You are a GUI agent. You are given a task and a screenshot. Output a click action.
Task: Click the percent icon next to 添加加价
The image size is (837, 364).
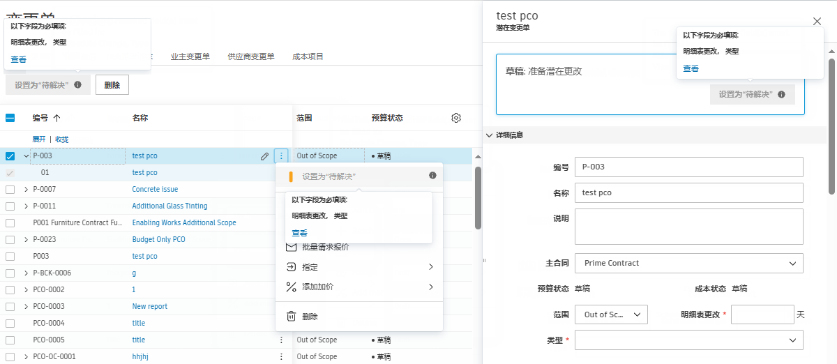tap(292, 287)
